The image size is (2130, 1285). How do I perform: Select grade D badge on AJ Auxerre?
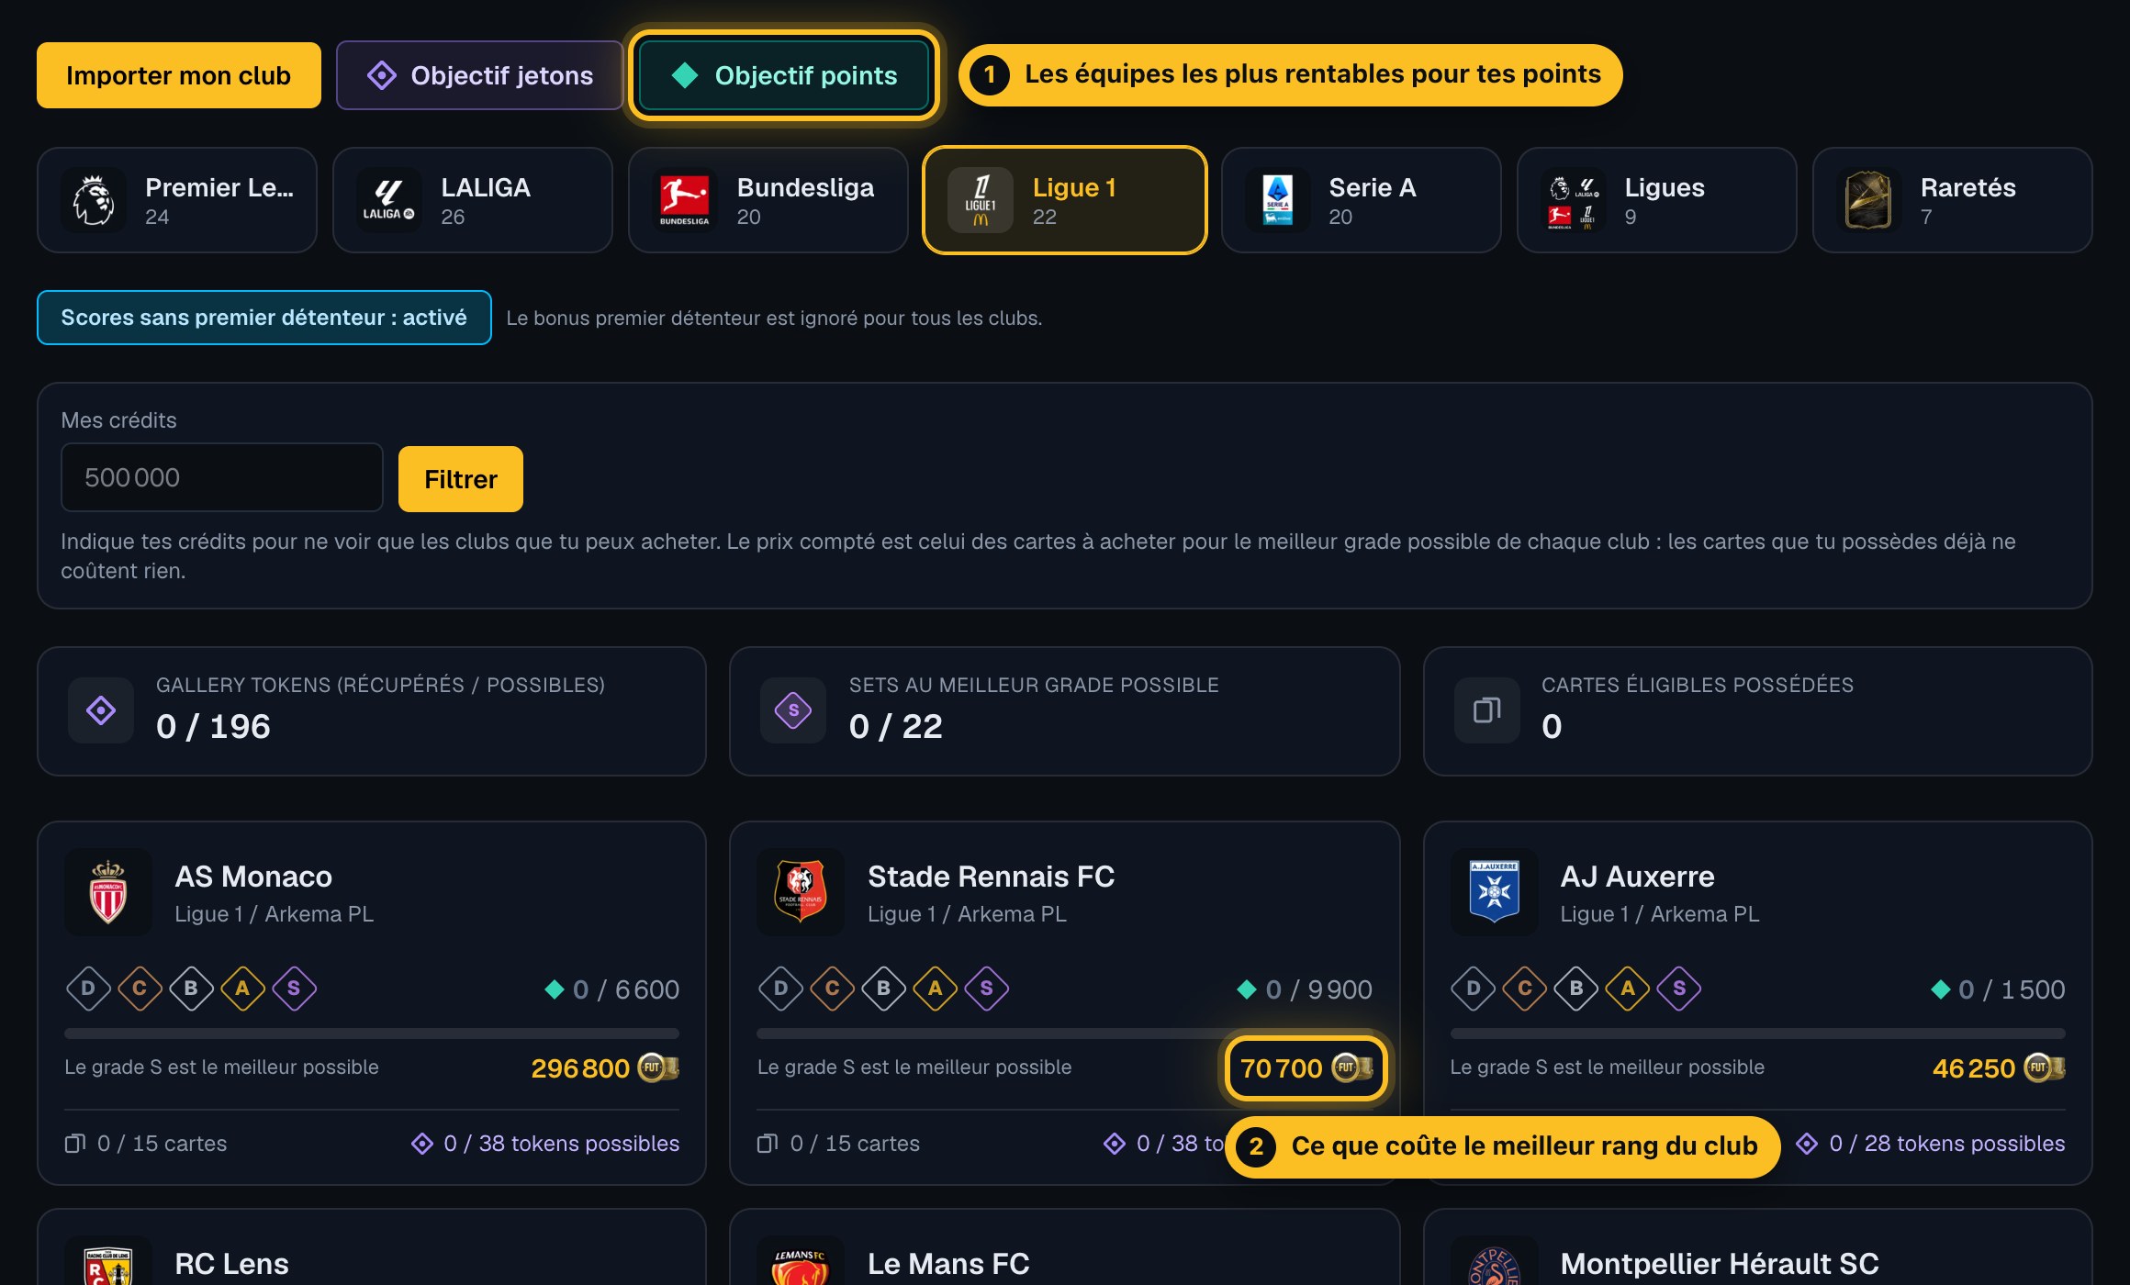1474,989
